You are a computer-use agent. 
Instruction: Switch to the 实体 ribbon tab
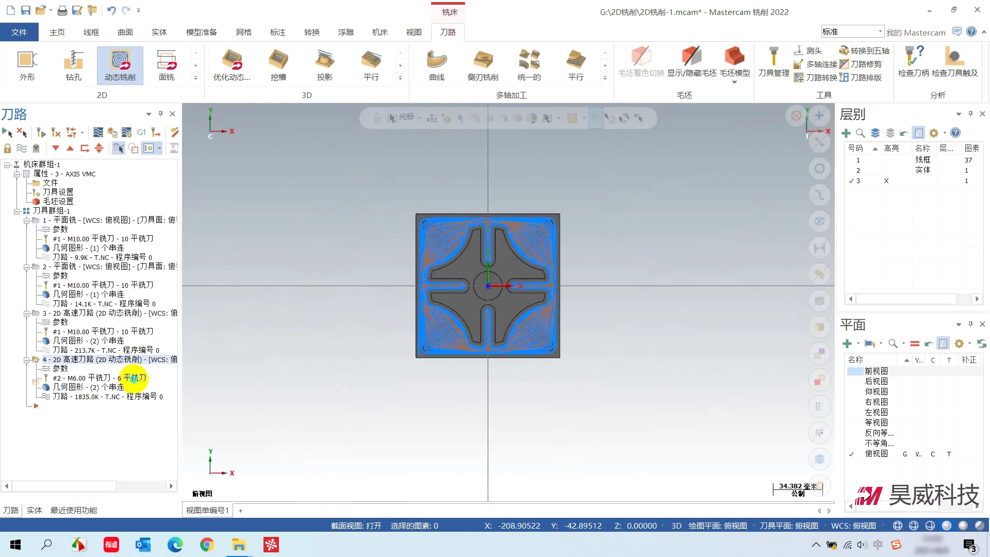(x=159, y=32)
